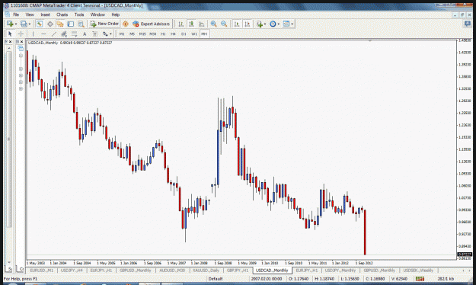Toggle the Terminal window icon
Image resolution: width=476 pixels, height=285 pixels.
tap(70, 24)
